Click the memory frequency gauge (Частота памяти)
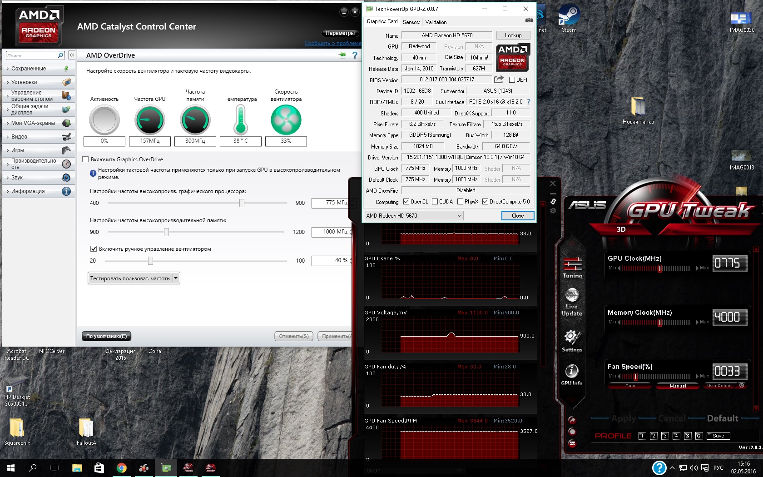Screen dimensions: 763x477 195,120
